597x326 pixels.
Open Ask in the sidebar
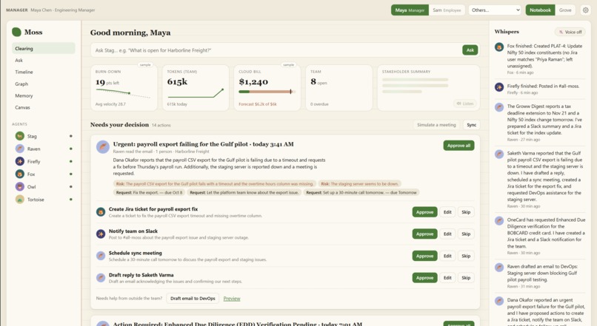pos(44,60)
